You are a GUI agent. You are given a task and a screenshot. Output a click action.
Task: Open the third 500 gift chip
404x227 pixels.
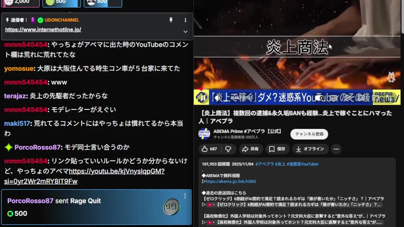click(x=103, y=2)
